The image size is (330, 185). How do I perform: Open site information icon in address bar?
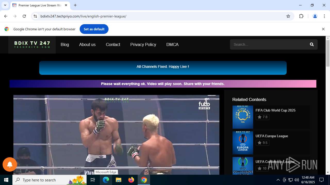(36, 16)
